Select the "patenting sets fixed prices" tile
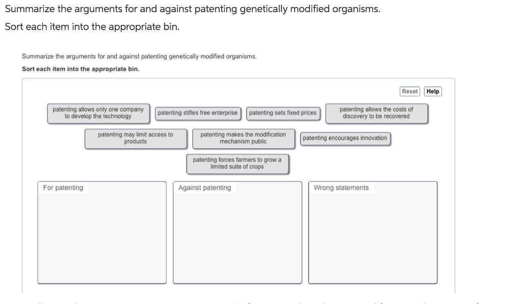 [x=283, y=114]
